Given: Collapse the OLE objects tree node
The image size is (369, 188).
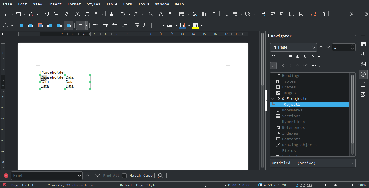Looking at the screenshot, I should pos(272,99).
